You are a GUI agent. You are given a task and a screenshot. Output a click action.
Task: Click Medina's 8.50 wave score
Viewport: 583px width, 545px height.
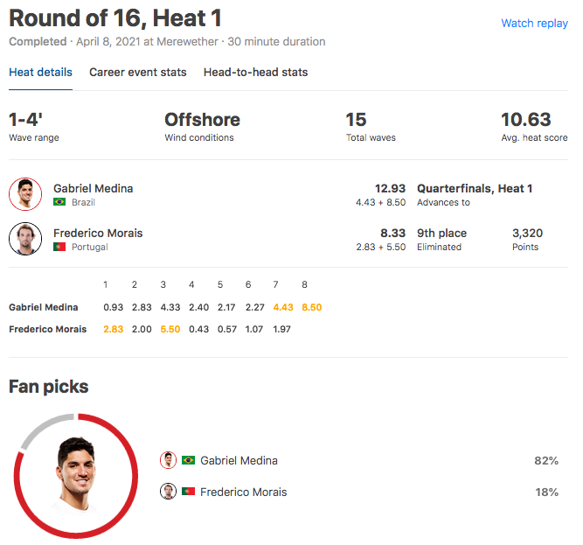click(x=311, y=307)
